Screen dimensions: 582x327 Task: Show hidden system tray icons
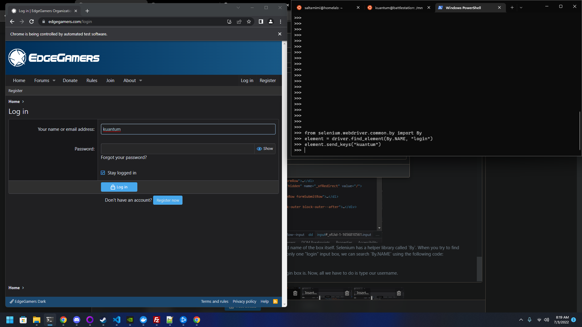point(521,320)
